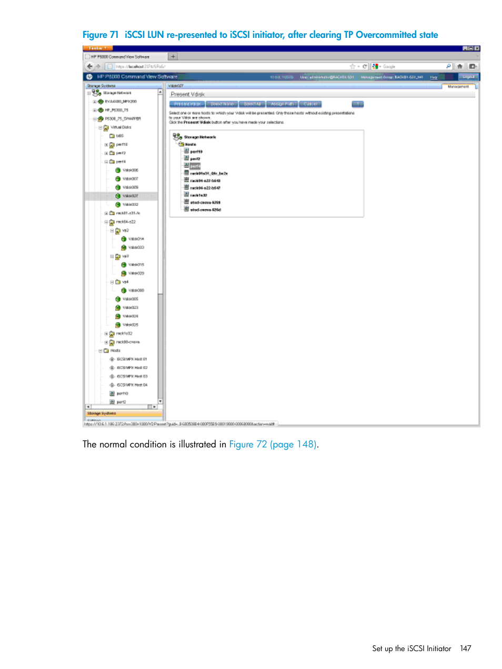Select rack80-cneva folder in tree

[x=128, y=342]
